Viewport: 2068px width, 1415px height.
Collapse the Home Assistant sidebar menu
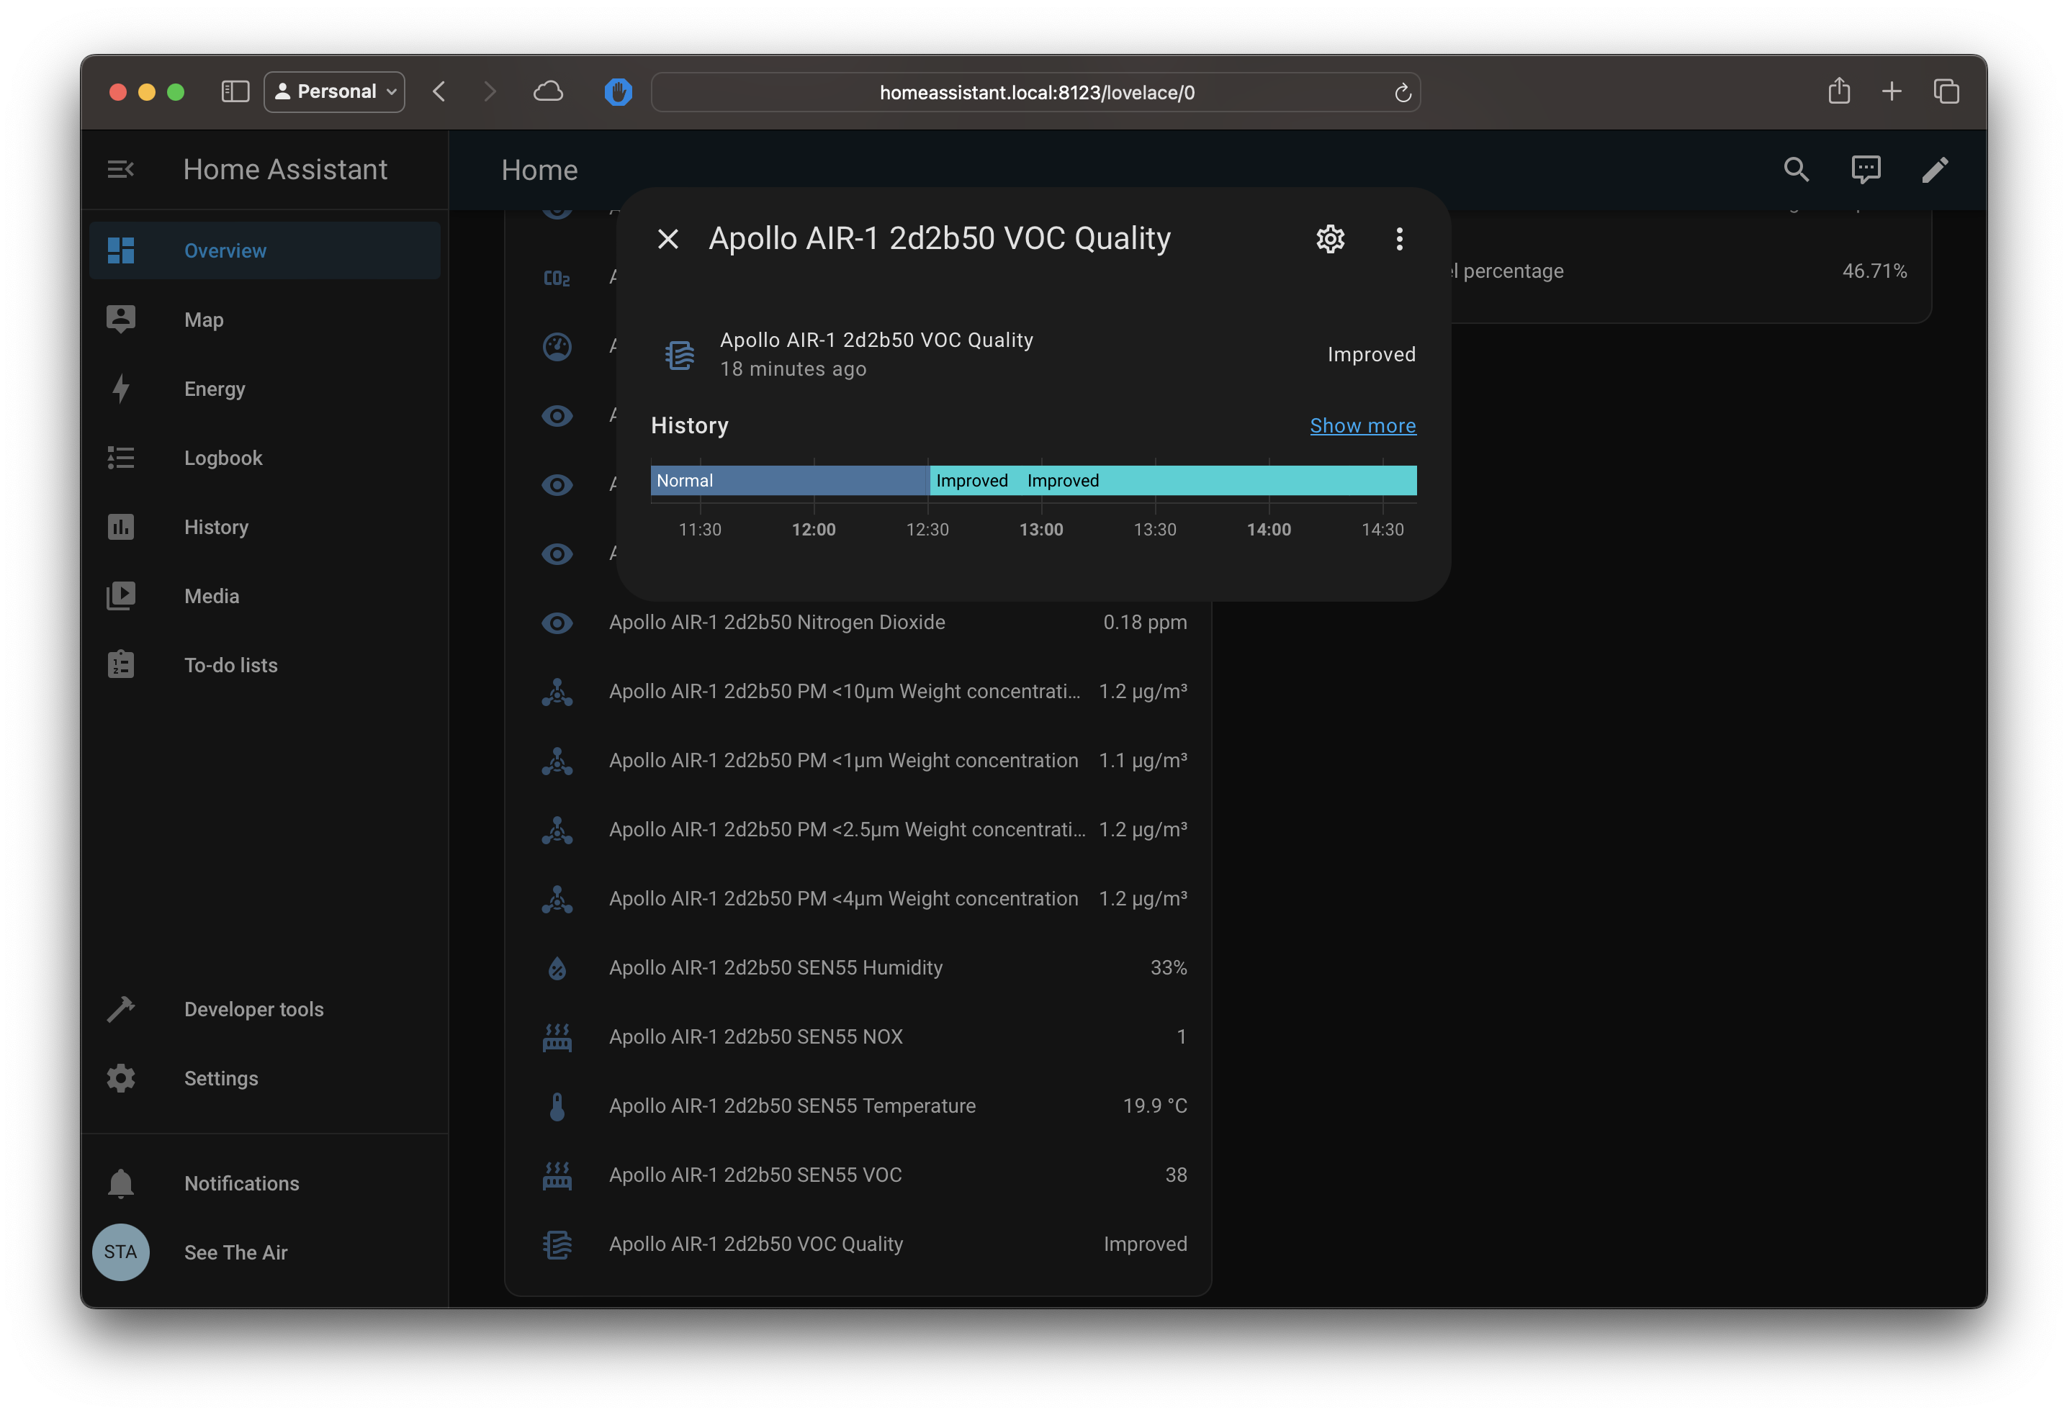(x=120, y=169)
